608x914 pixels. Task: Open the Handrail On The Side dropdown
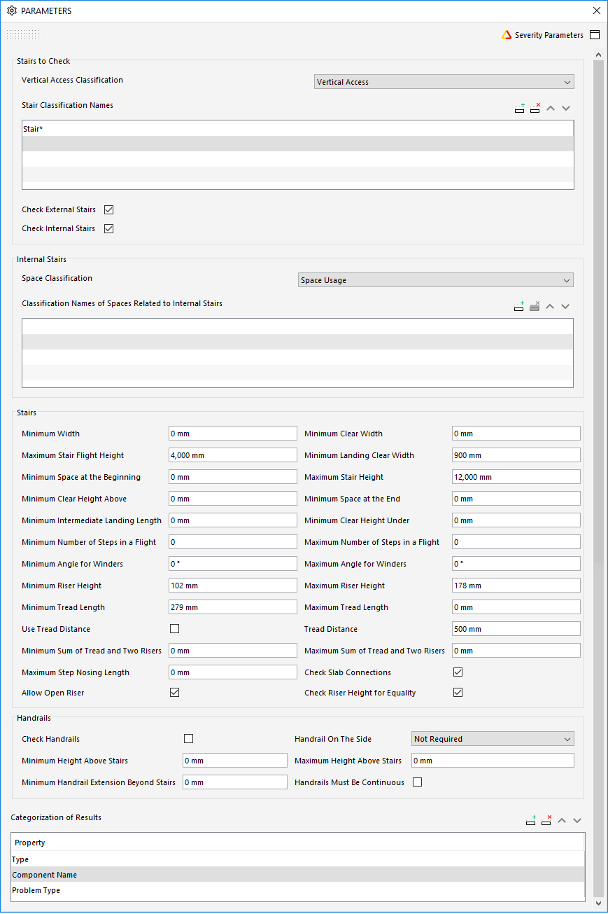[493, 739]
